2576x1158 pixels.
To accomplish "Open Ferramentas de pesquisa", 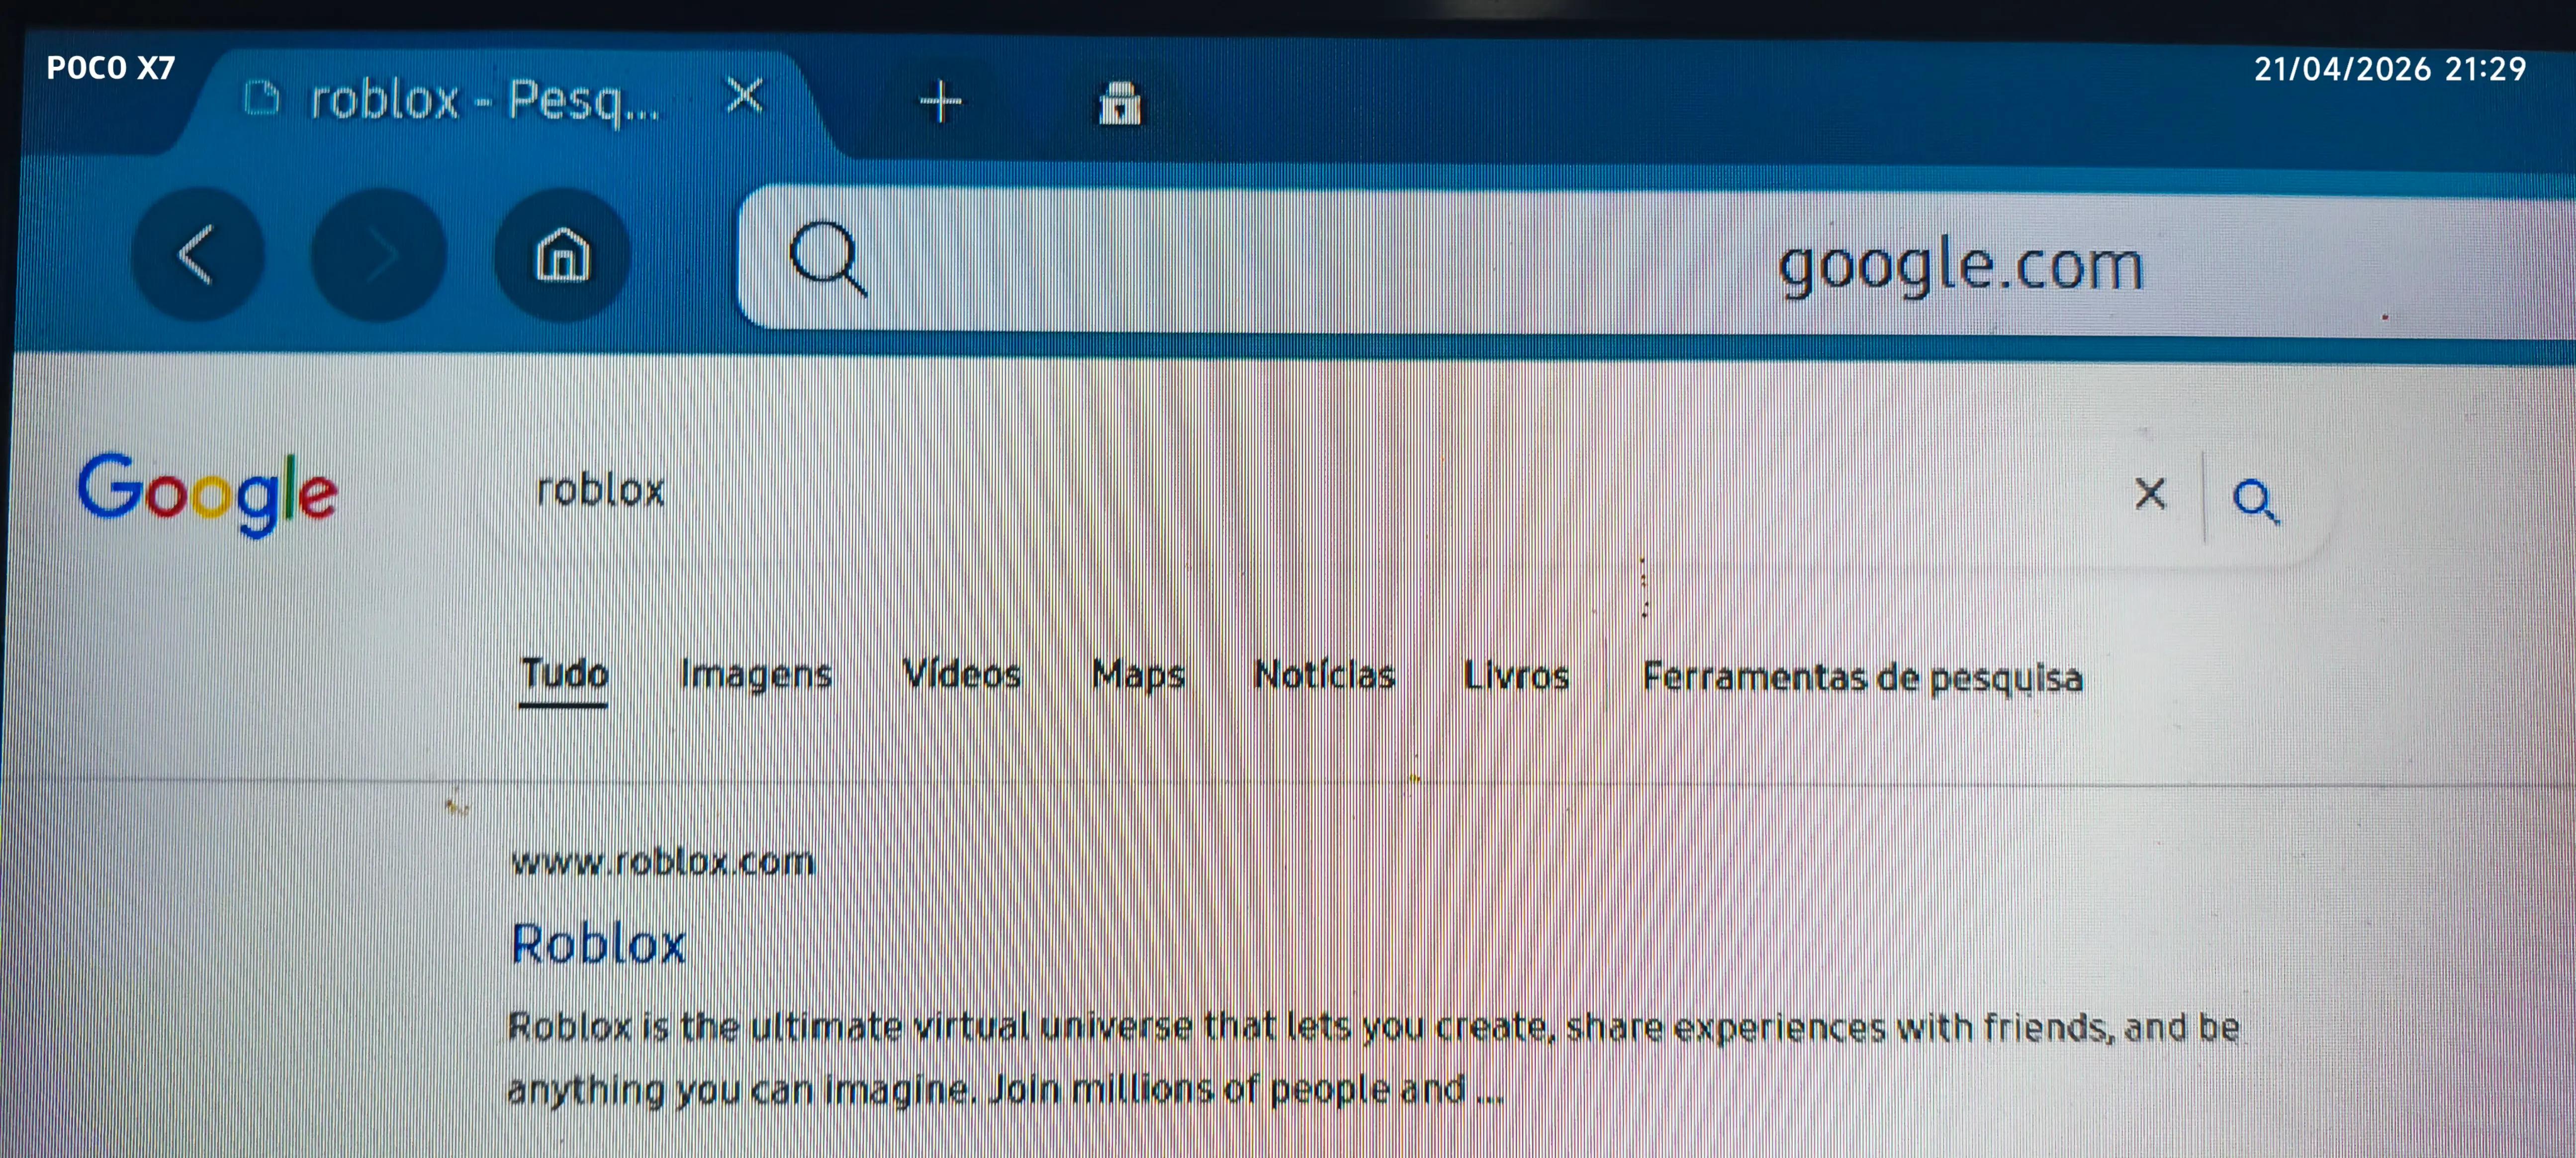I will 1862,678.
